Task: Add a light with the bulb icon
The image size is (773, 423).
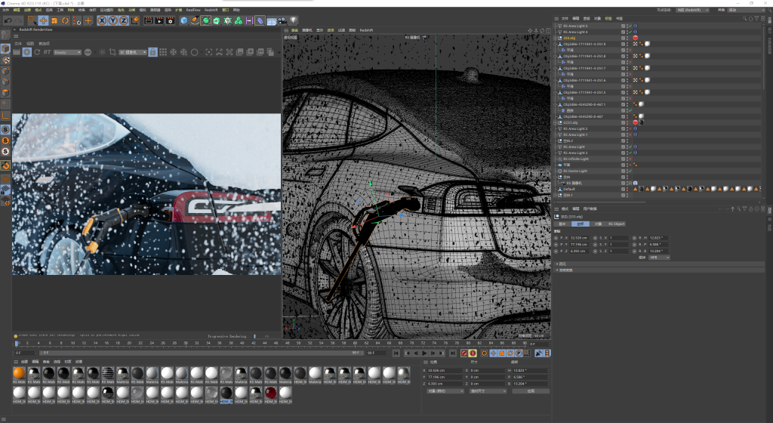Action: pyautogui.click(x=294, y=20)
